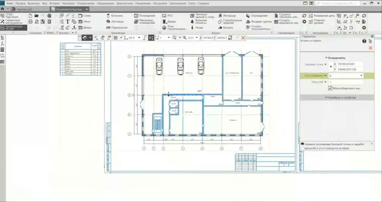Activate the Архитектура: АС/АР toolset
Screen dimensions: 382x202
click(x=13, y=28)
